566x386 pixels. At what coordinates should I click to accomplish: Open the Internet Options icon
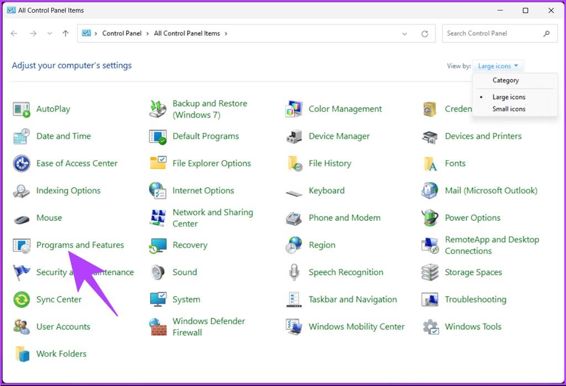pyautogui.click(x=158, y=191)
